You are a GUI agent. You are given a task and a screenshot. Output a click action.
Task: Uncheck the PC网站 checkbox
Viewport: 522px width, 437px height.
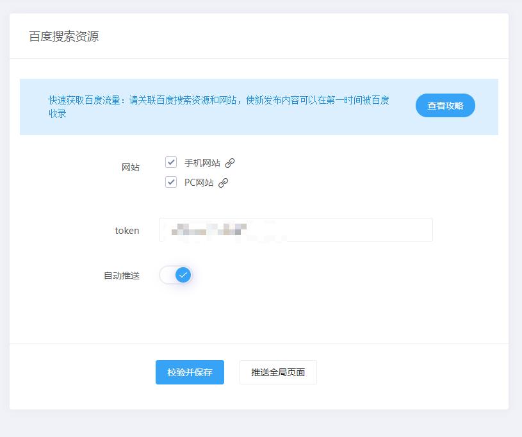click(170, 182)
